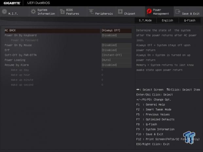Toggle Power On By Keyboard Disabled setting

(116, 35)
